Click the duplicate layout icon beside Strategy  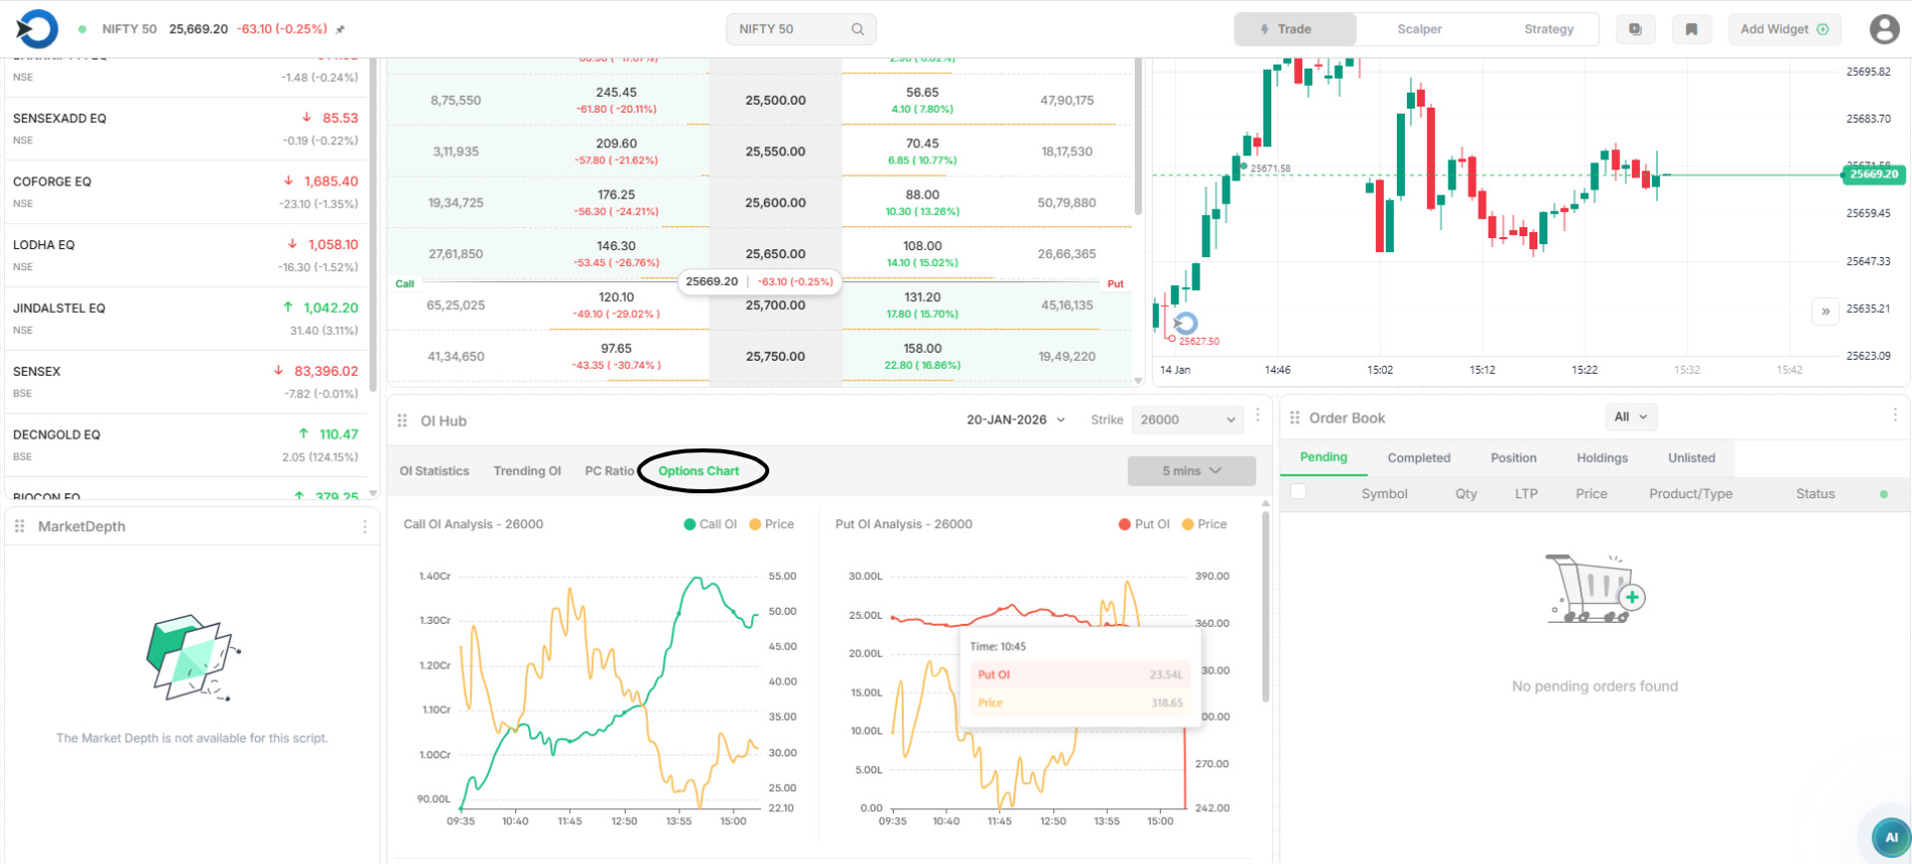1635,29
